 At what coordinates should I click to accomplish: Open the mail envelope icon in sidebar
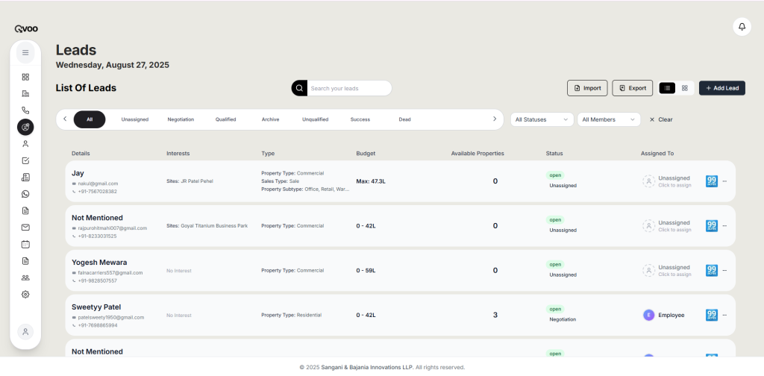coord(25,228)
